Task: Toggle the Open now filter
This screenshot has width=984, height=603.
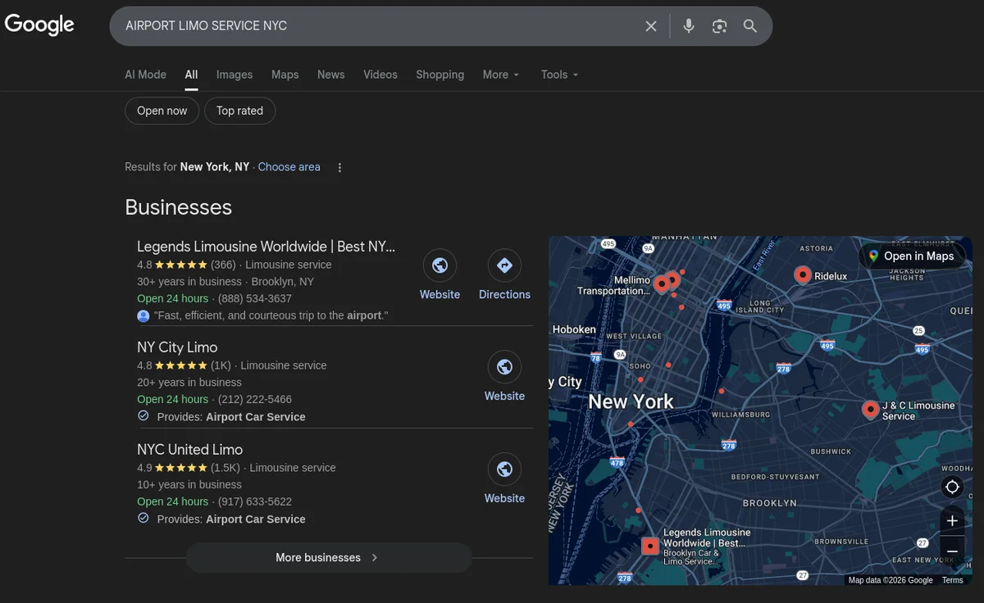Action: [x=162, y=111]
